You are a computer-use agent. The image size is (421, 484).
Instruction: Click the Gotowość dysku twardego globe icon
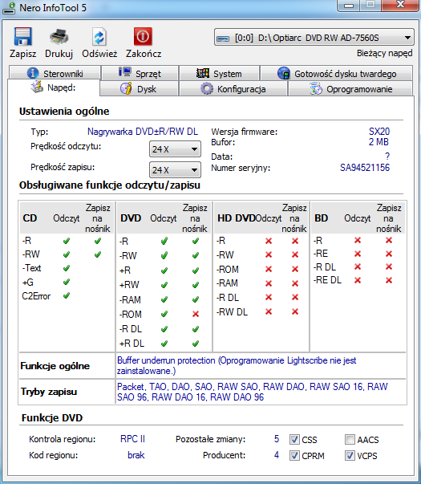283,73
